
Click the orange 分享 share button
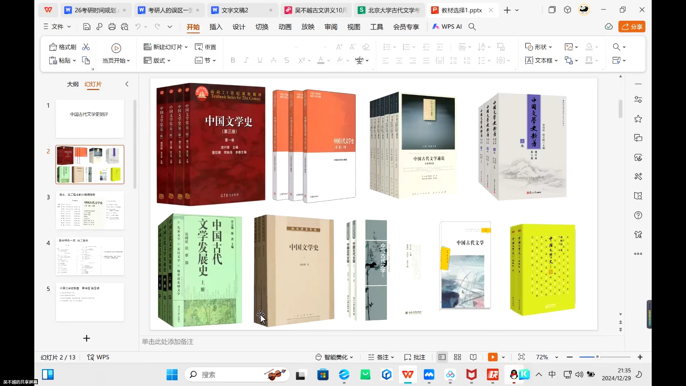(632, 27)
